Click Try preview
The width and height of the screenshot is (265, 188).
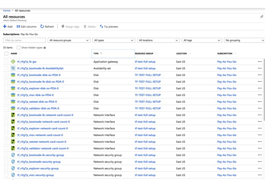(x=109, y=27)
